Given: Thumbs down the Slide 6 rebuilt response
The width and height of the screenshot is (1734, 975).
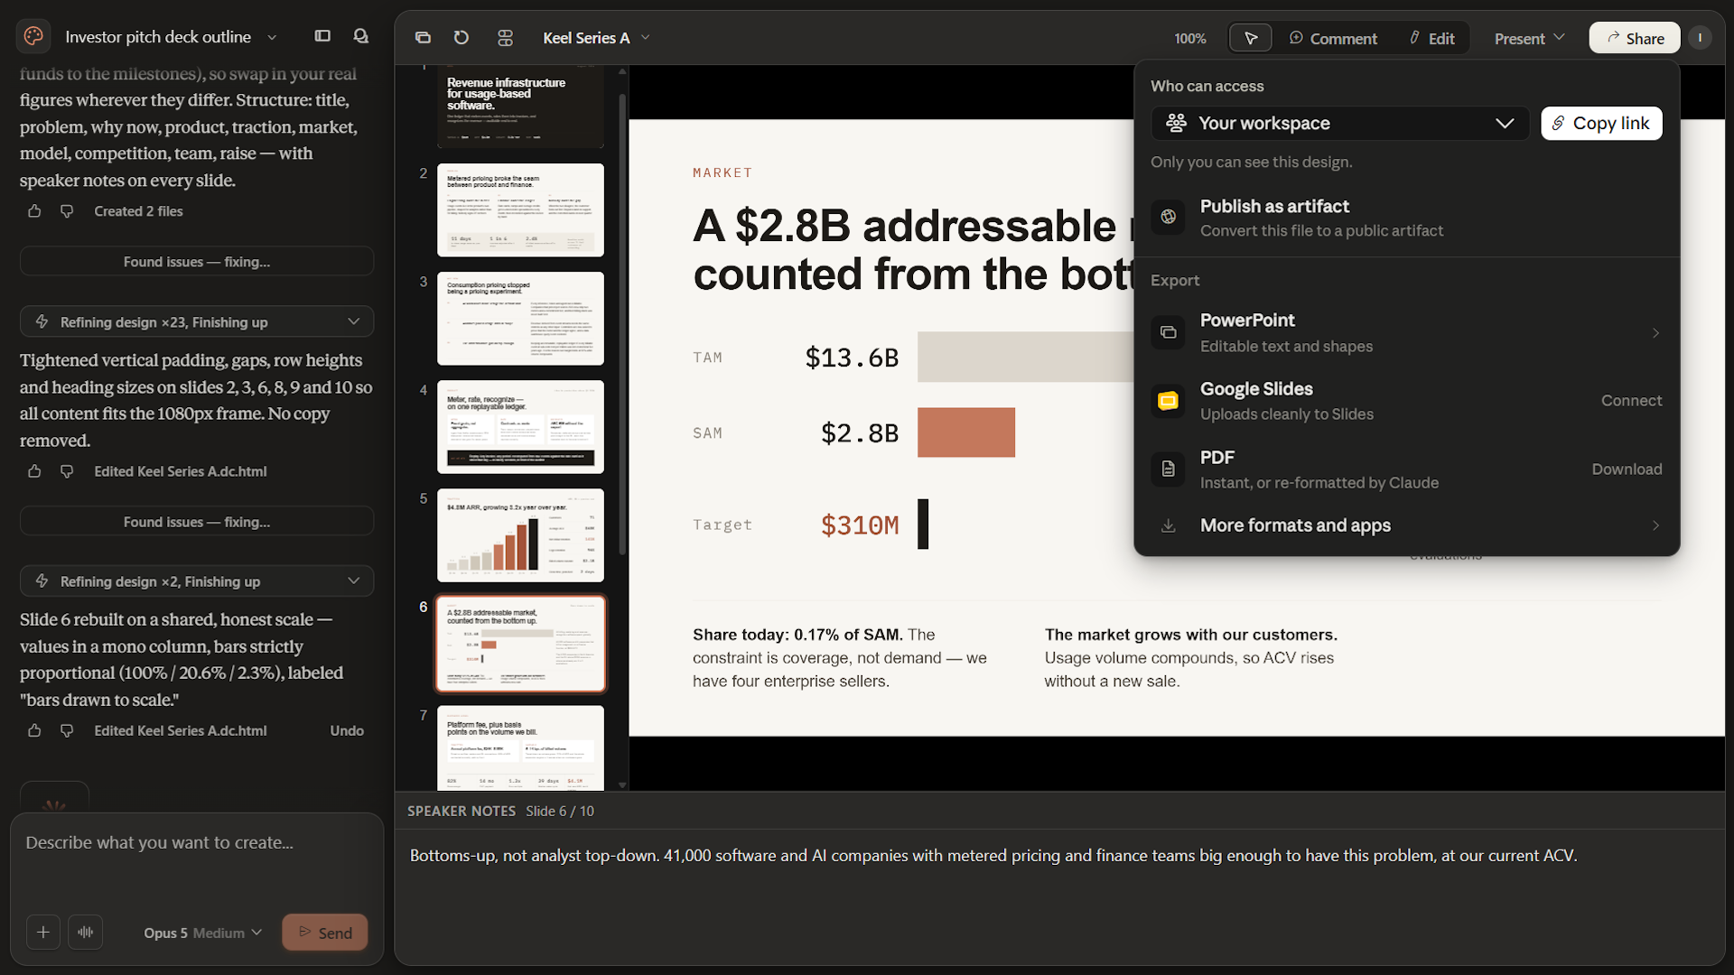Looking at the screenshot, I should (67, 730).
